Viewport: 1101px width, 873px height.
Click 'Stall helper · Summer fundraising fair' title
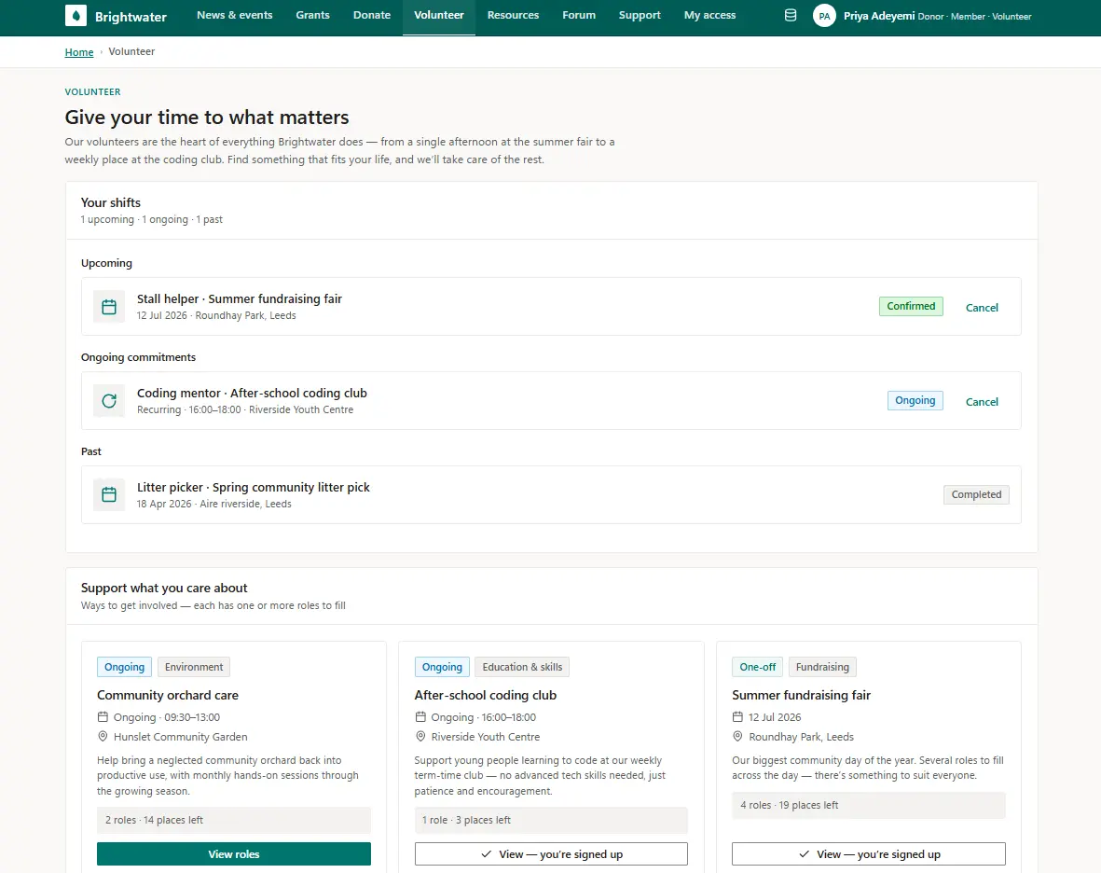[x=240, y=299]
